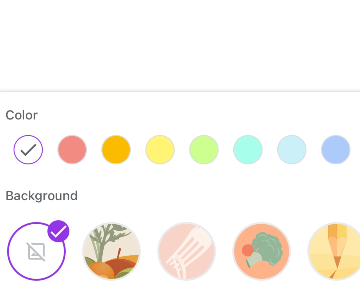The width and height of the screenshot is (360, 306).
Task: Click the crossed-out image no-background icon
Action: pos(36,251)
